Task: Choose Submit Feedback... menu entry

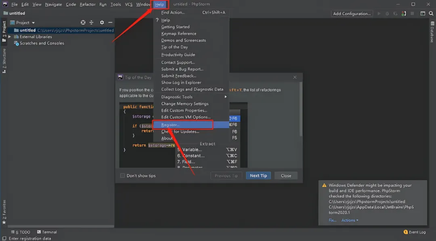Action: [x=191, y=76]
